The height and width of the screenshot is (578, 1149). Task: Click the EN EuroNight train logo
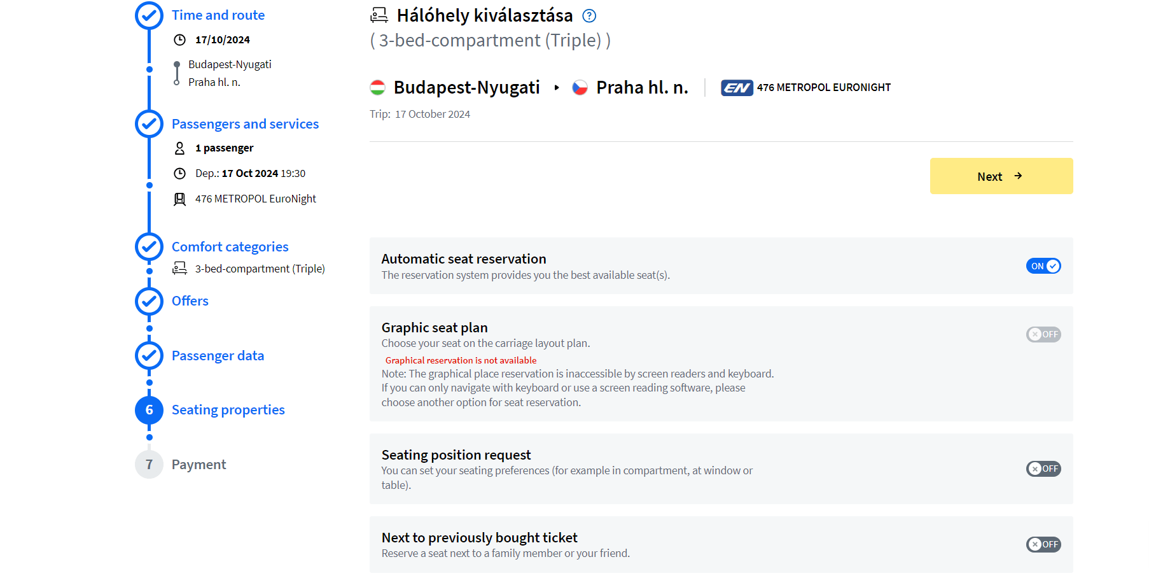click(737, 88)
